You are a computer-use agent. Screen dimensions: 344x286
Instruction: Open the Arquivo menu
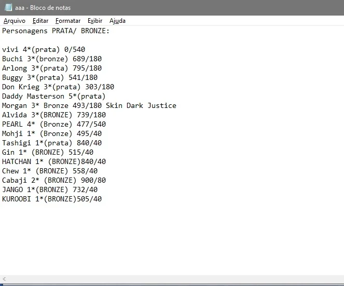pyautogui.click(x=15, y=21)
